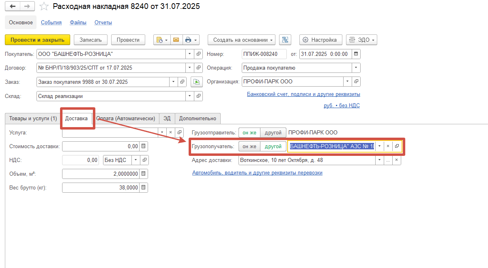Switch to the ЭД tab

tap(167, 119)
